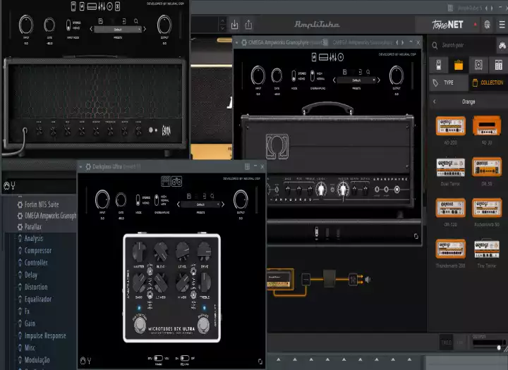Switch to the COLLECTION tab
Viewport: 508px width, 370px height.
[x=488, y=83]
